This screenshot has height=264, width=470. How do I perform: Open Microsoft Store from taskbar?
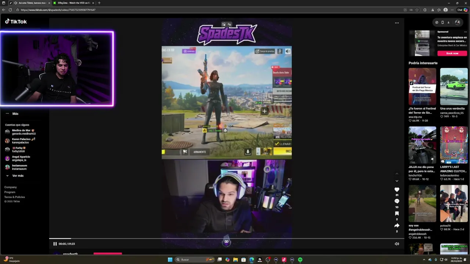243,260
